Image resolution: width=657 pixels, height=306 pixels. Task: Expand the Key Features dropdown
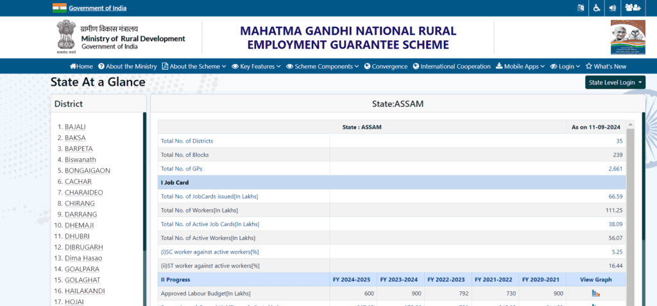(x=257, y=67)
